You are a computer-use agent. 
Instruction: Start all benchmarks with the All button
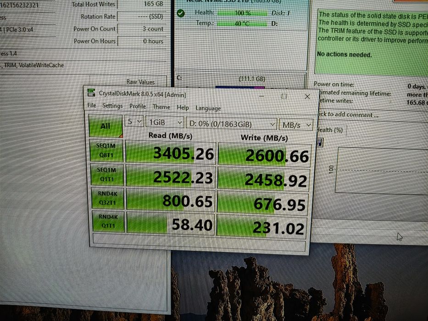[106, 126]
